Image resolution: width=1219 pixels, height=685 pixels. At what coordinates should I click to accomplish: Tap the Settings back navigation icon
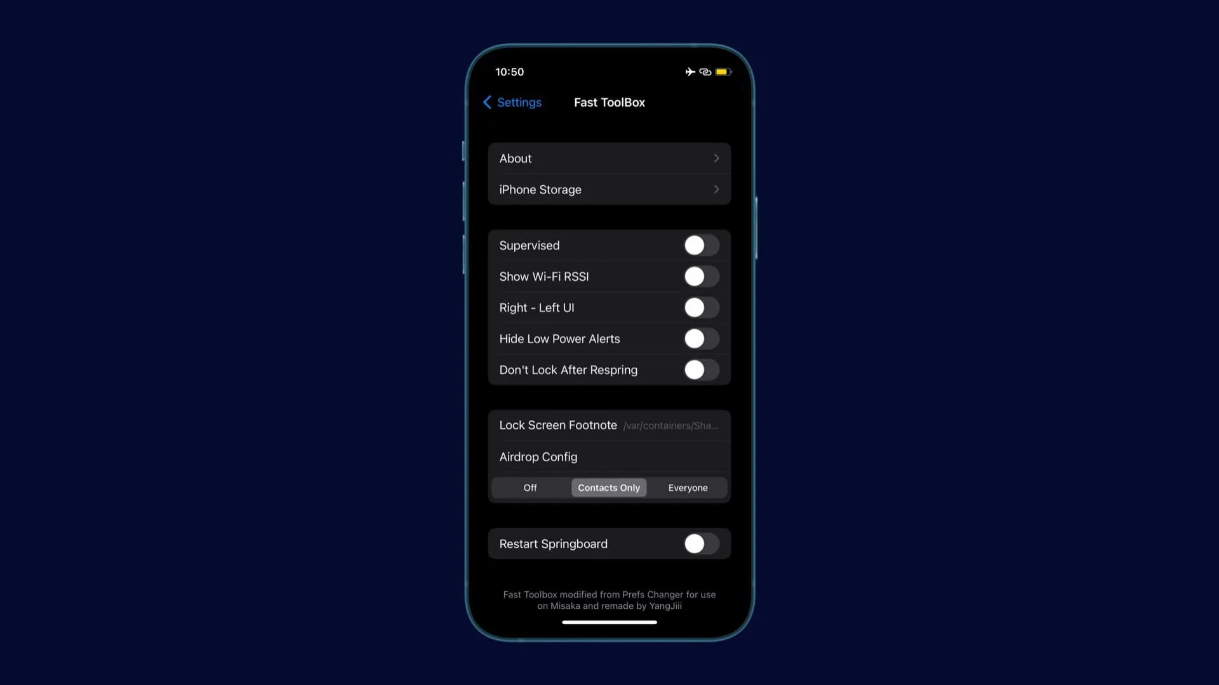pyautogui.click(x=487, y=102)
